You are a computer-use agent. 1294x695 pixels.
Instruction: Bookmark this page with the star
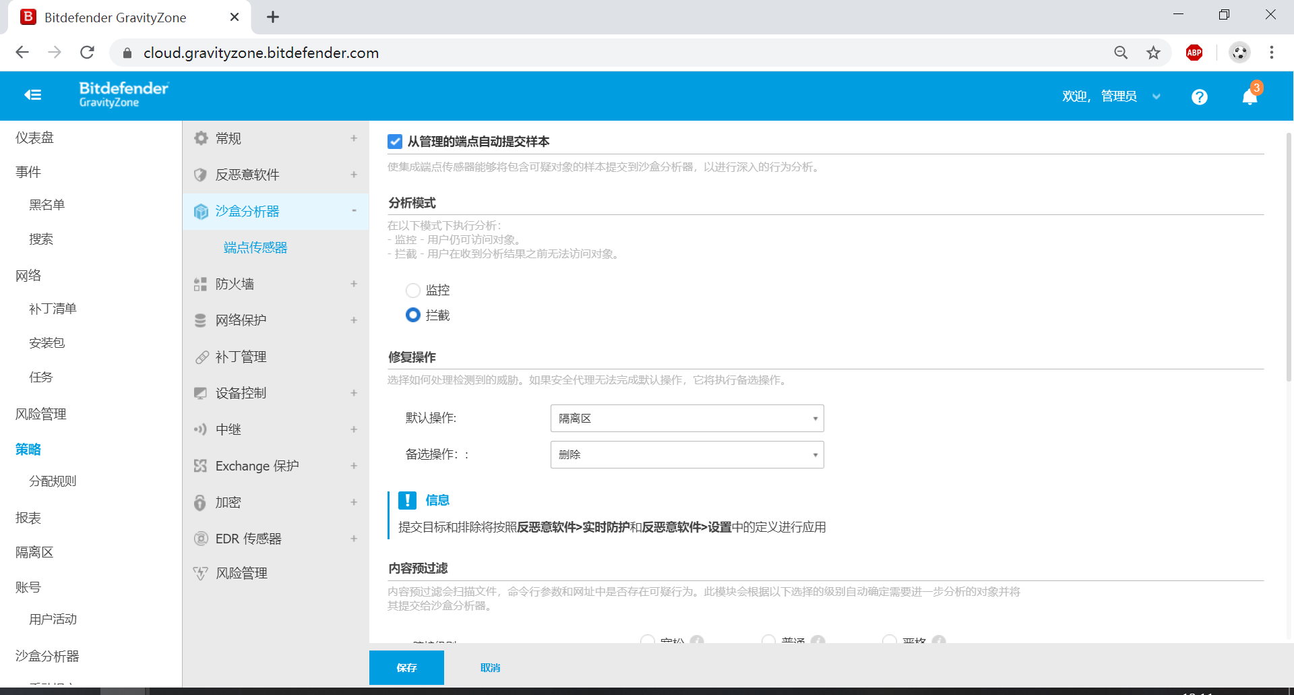(x=1154, y=53)
